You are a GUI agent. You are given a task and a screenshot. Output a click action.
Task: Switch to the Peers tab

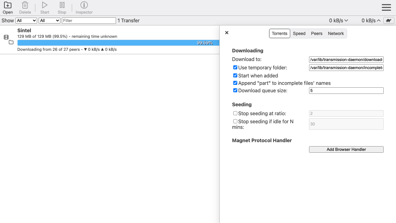(316, 33)
